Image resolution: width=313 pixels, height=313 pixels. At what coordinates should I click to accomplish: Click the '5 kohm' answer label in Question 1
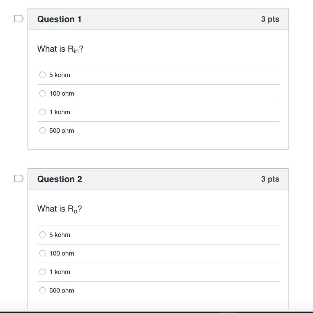coord(60,75)
